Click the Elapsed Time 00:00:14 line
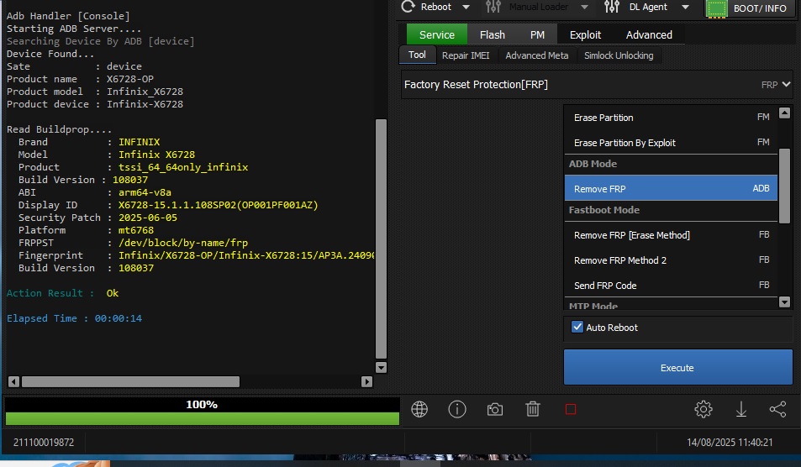Image resolution: width=801 pixels, height=467 pixels. click(x=75, y=318)
